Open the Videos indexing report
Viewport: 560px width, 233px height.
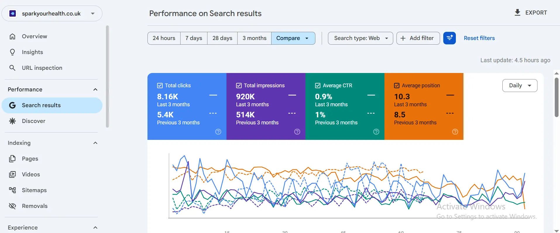[52, 175]
